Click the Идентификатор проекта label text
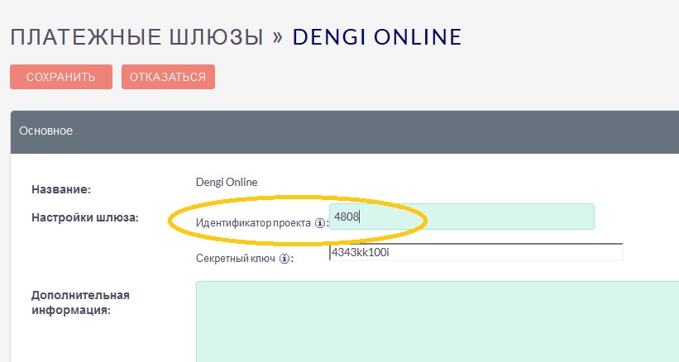 [253, 223]
